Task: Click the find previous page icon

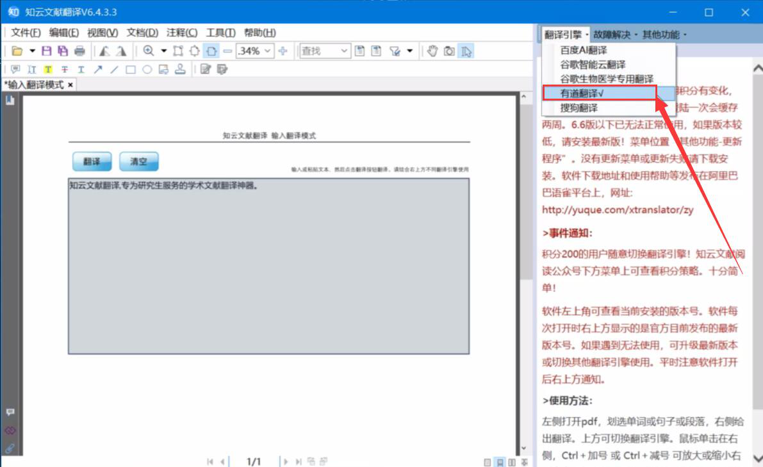Action: (x=359, y=51)
